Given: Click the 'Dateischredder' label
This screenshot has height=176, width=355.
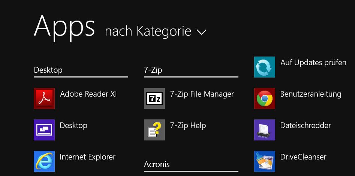Looking at the screenshot, I should tap(306, 125).
